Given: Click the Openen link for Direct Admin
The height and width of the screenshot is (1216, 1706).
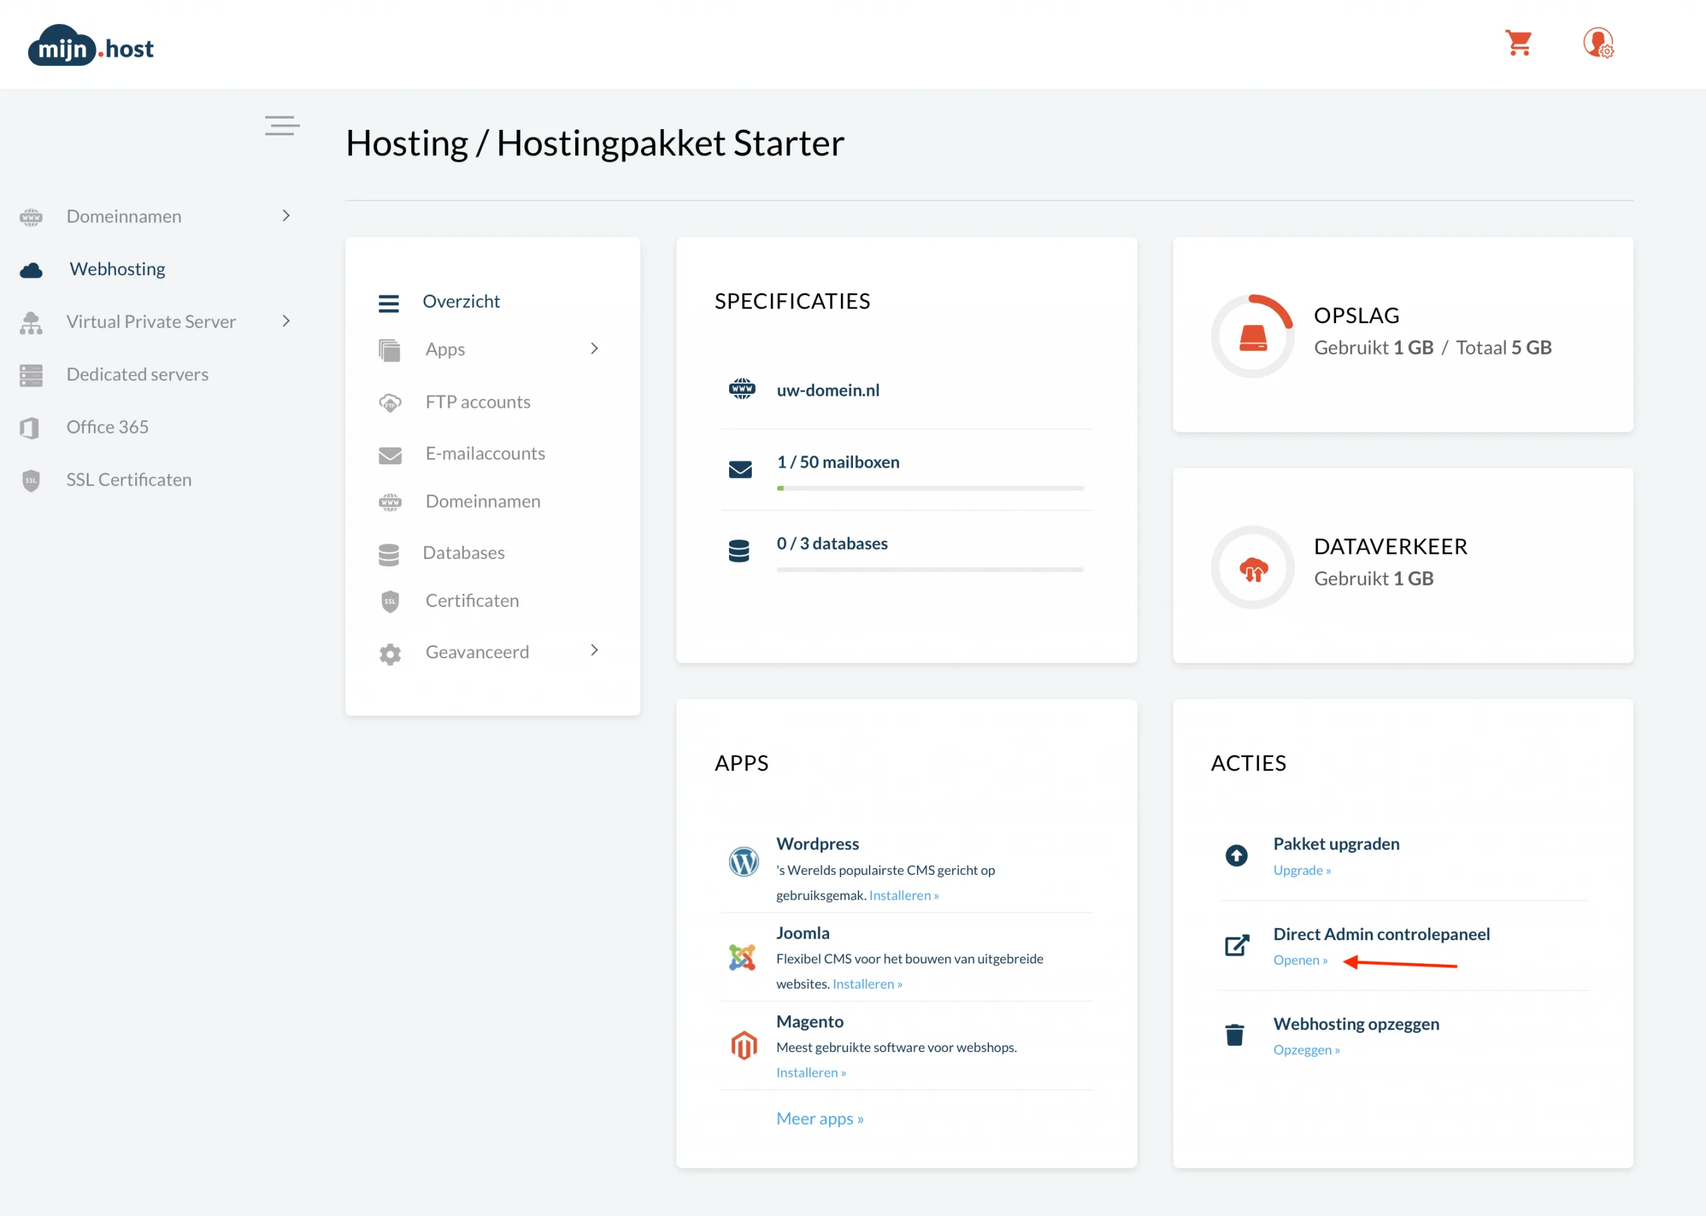Looking at the screenshot, I should 1299,960.
